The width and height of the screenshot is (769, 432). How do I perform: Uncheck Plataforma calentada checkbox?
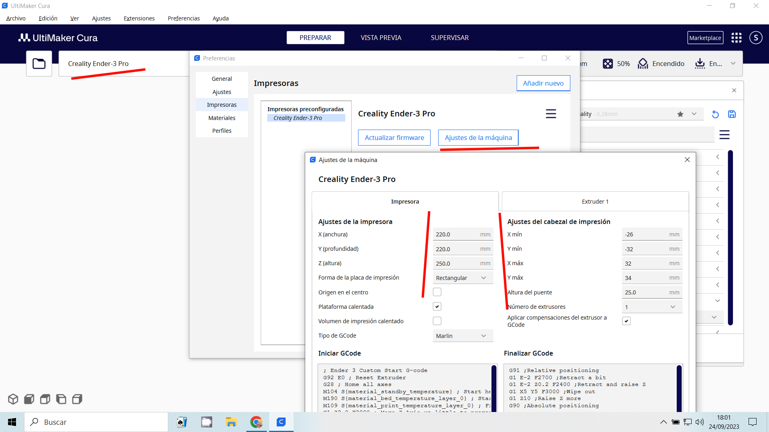click(x=437, y=307)
